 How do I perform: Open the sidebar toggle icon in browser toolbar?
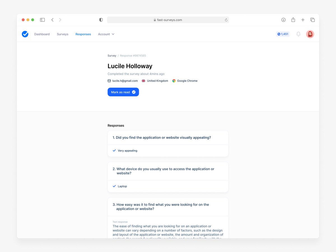coord(43,20)
